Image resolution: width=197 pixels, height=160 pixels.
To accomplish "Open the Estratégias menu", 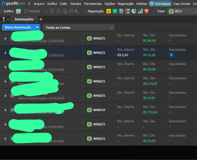I will (160, 4).
